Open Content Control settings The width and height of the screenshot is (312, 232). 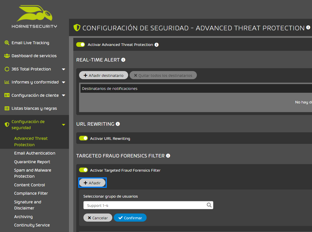(29, 185)
